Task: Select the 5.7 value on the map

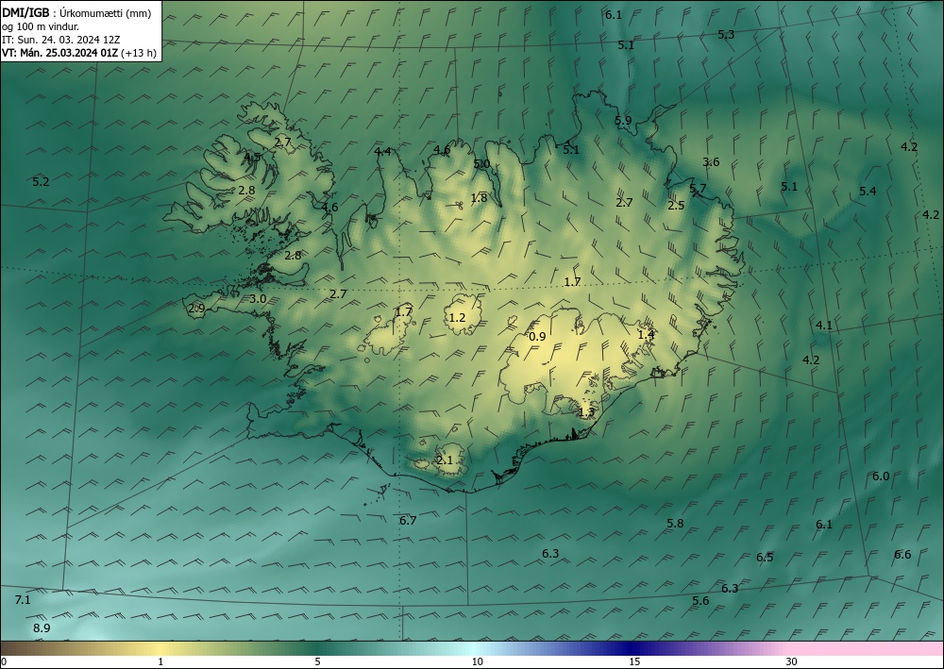Action: coord(698,189)
